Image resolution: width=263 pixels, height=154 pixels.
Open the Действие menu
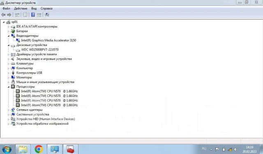pos(21,8)
